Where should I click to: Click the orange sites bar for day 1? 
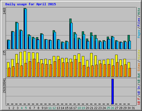point(9,72)
